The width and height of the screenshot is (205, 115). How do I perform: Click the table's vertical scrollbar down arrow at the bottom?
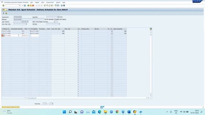pyautogui.click(x=151, y=96)
